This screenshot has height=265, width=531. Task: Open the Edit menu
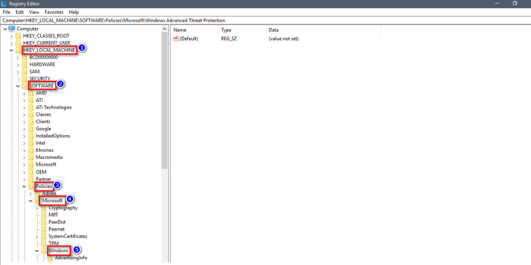pyautogui.click(x=19, y=12)
